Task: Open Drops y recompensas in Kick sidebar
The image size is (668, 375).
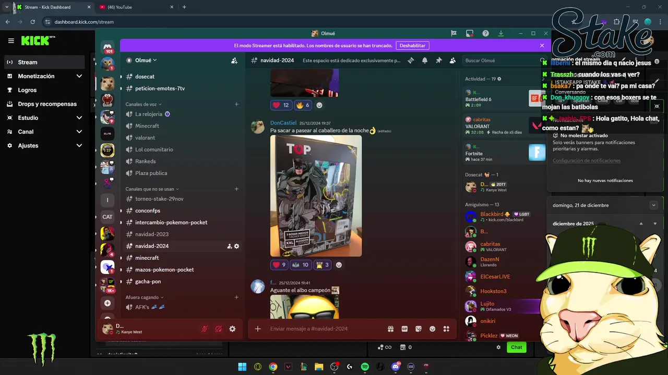Action: pos(44,104)
